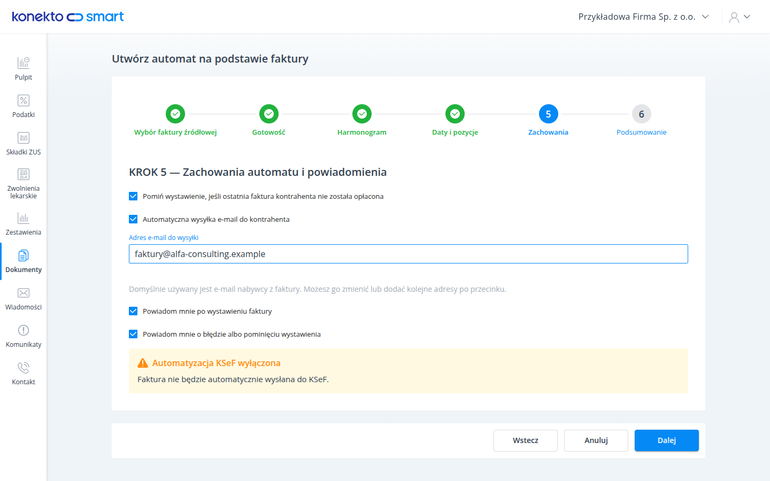Click the 'KROK 5 — Zachowania automatu' heading
The image size is (770, 481).
[258, 172]
